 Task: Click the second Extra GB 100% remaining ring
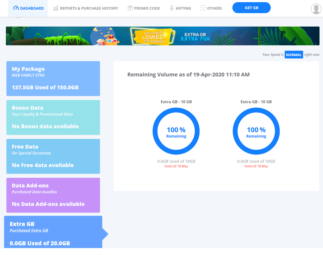(256, 131)
